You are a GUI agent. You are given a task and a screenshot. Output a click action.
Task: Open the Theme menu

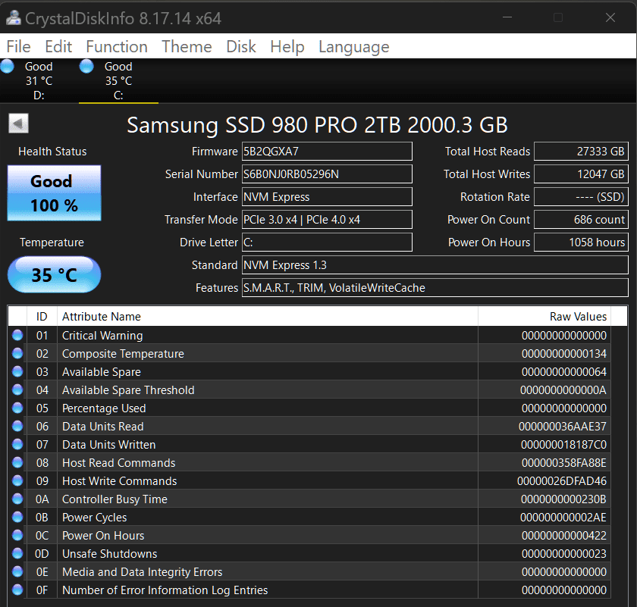187,47
